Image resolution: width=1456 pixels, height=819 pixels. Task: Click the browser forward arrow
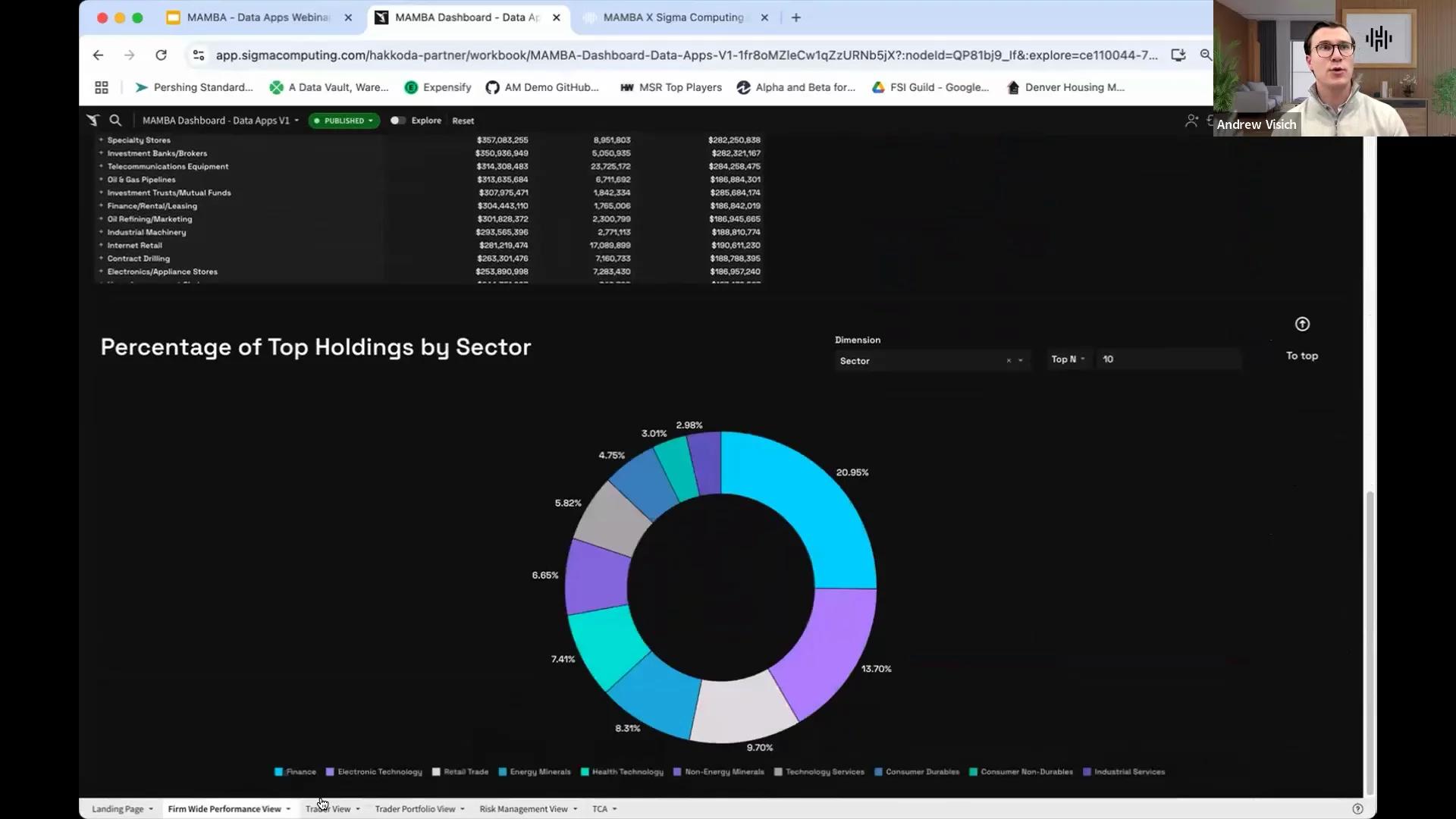tap(129, 55)
